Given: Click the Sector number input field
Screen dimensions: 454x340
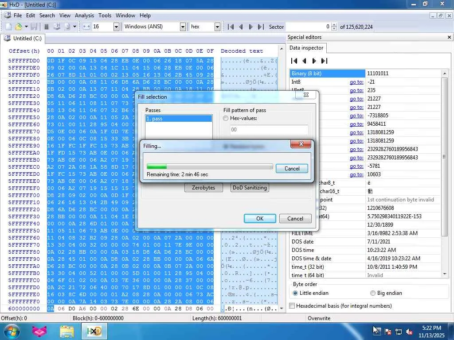Looking at the screenshot, I should (x=308, y=27).
